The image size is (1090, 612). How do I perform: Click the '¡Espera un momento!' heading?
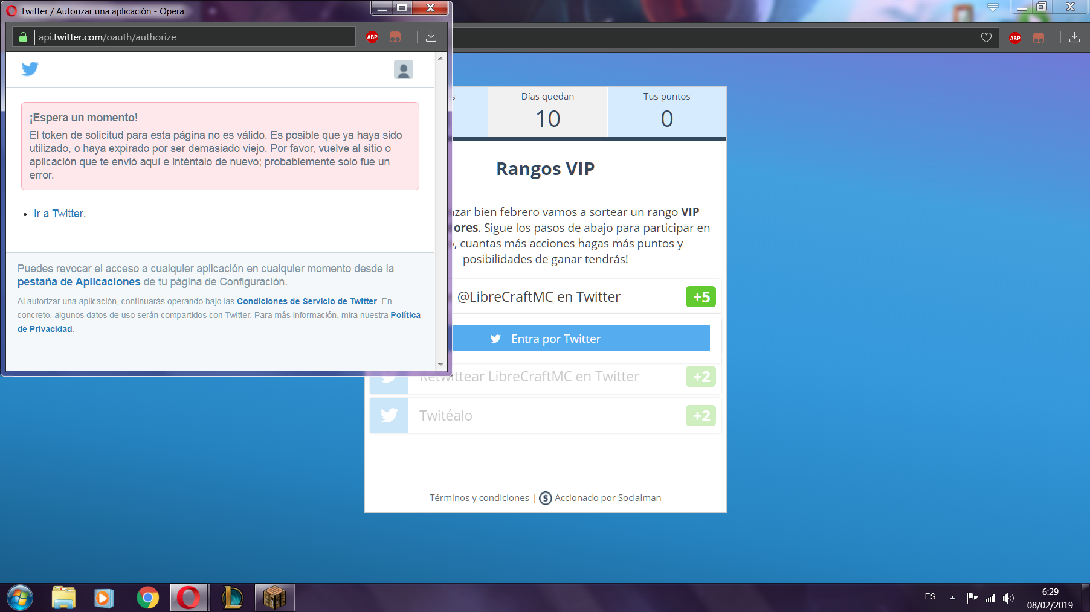(84, 118)
